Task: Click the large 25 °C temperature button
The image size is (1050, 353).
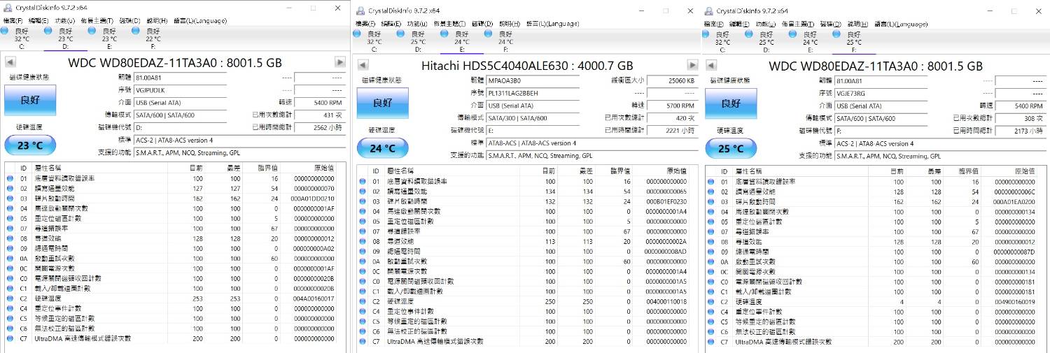Action: pos(730,148)
